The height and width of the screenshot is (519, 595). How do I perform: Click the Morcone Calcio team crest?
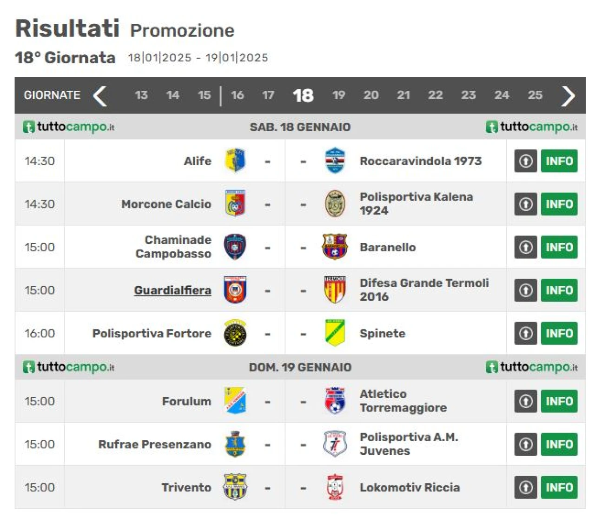click(x=235, y=203)
